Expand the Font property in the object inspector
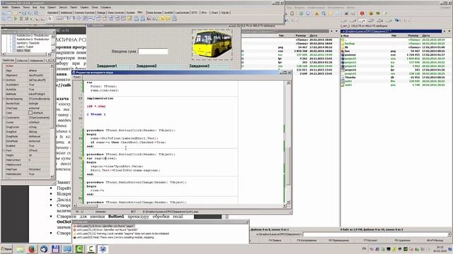This screenshot has width=453, height=254. pyautogui.click(x=4, y=150)
